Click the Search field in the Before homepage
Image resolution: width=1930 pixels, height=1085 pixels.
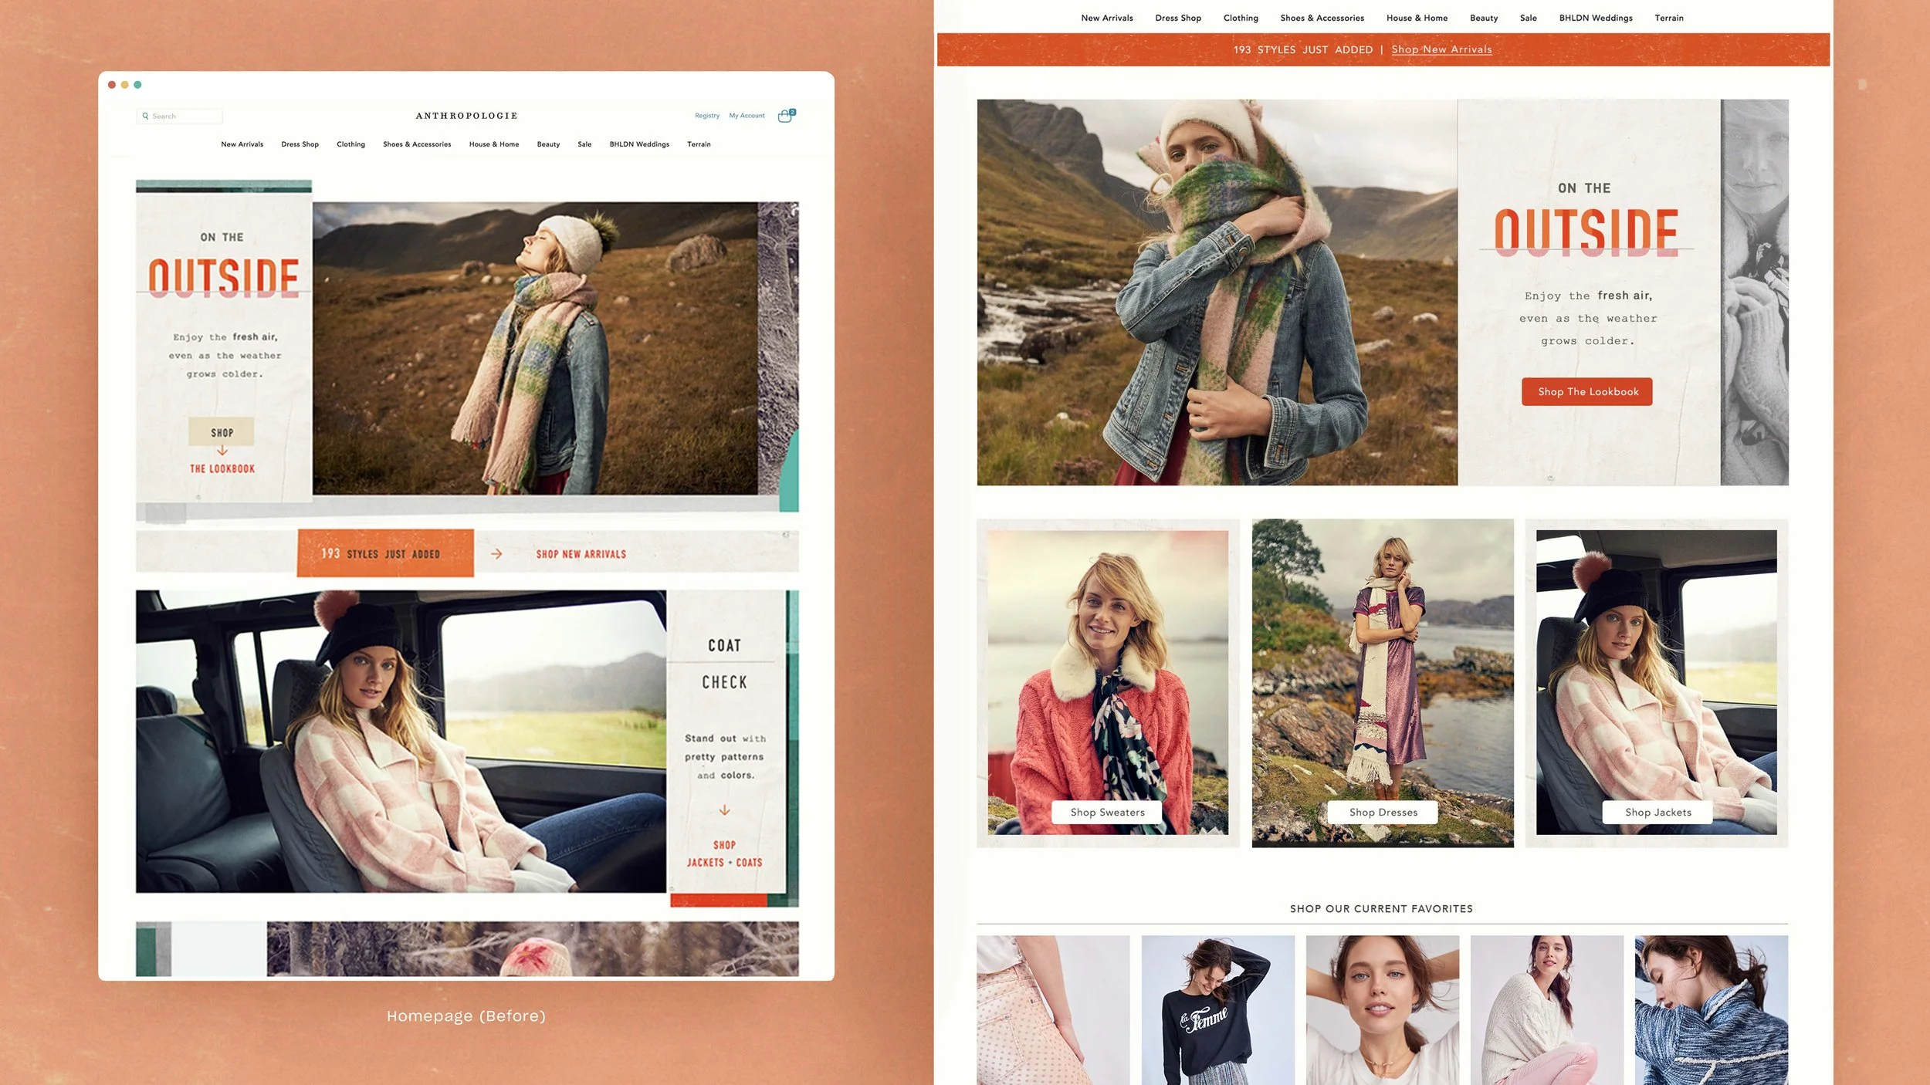(180, 116)
